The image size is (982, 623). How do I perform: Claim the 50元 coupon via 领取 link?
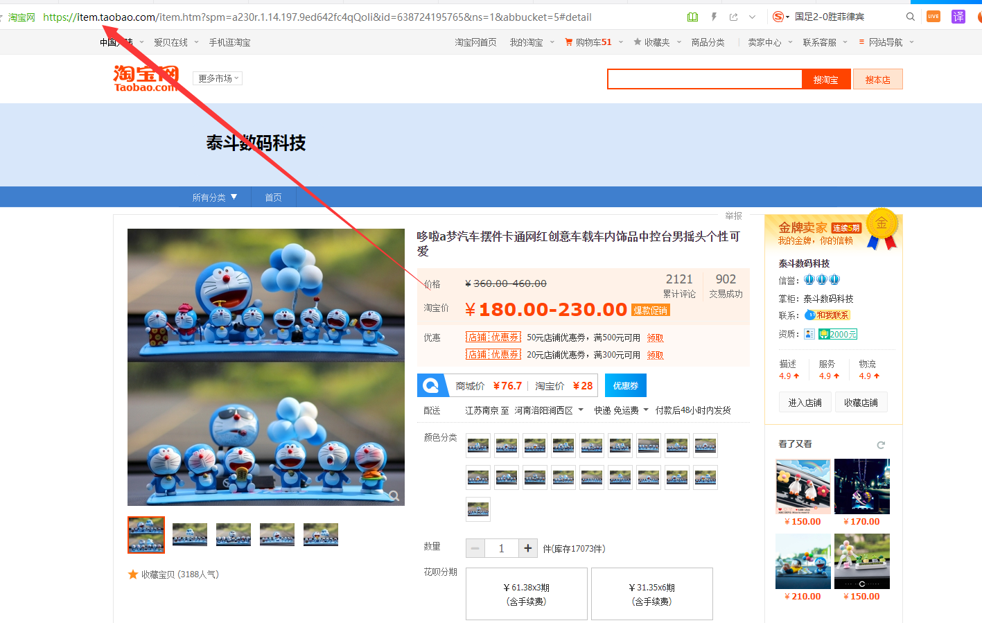tap(655, 338)
